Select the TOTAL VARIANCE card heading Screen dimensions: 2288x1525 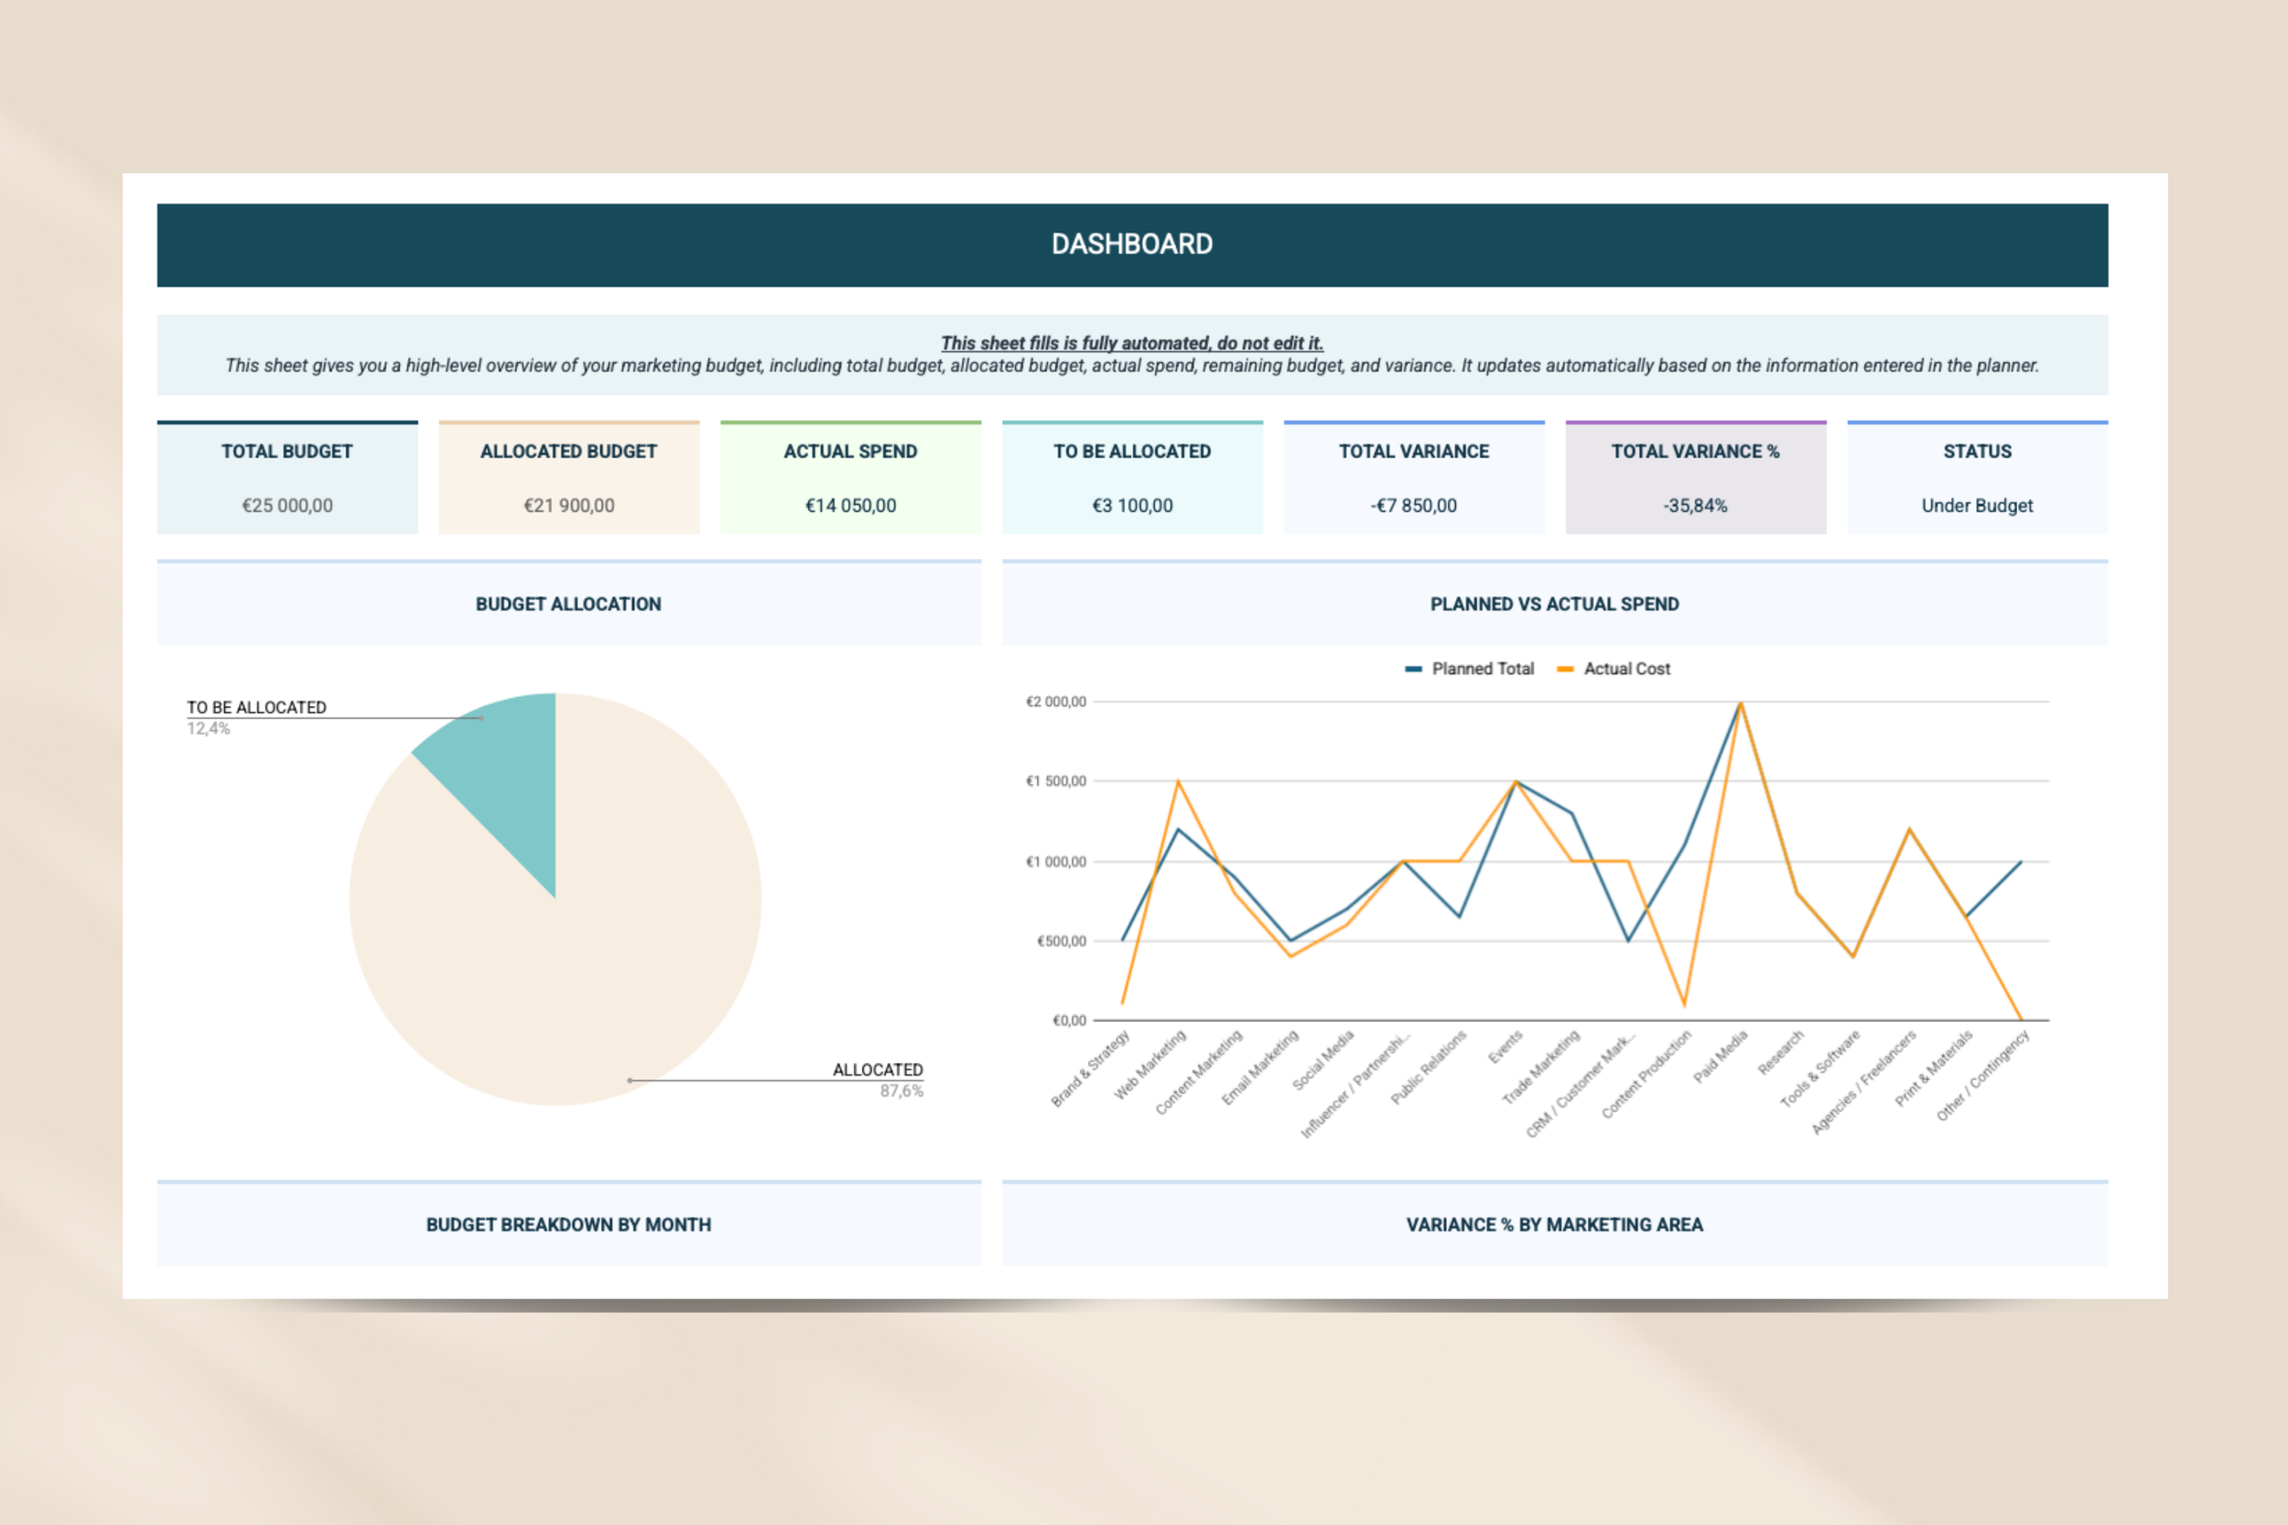pos(1413,451)
